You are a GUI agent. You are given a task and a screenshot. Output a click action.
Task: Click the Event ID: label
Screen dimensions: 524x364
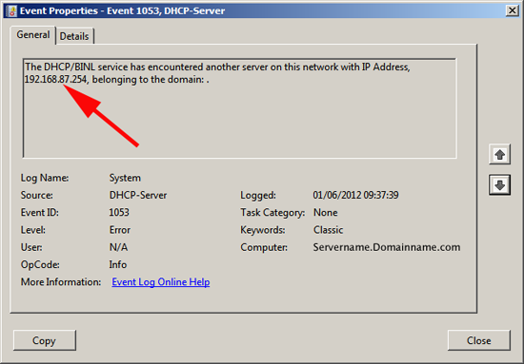40,212
